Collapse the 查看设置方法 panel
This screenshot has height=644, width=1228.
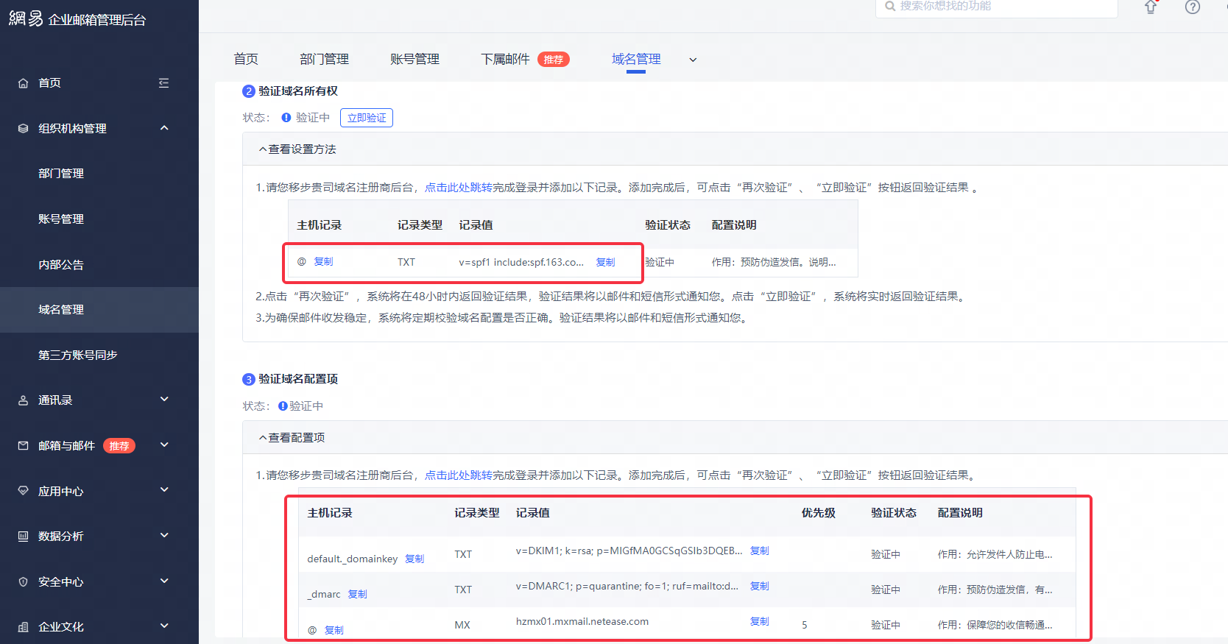(297, 149)
